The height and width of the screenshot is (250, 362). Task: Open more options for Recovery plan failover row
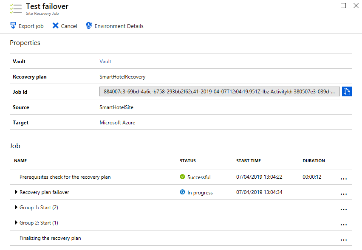pos(344,194)
